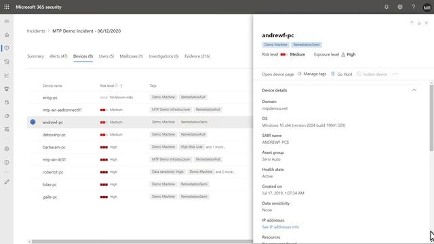Collapse the Device details section

pyautogui.click(x=414, y=90)
